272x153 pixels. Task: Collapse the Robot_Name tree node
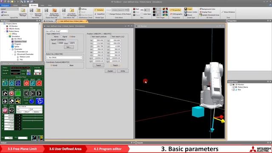[x=5, y=31]
